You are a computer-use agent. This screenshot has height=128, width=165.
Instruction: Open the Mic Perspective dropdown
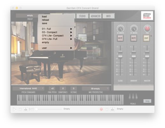pos(95,89)
